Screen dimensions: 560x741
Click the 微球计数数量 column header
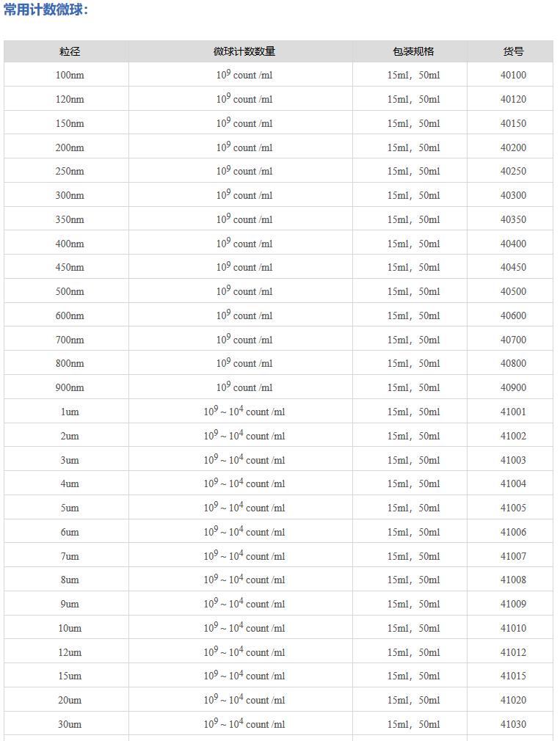pos(244,51)
